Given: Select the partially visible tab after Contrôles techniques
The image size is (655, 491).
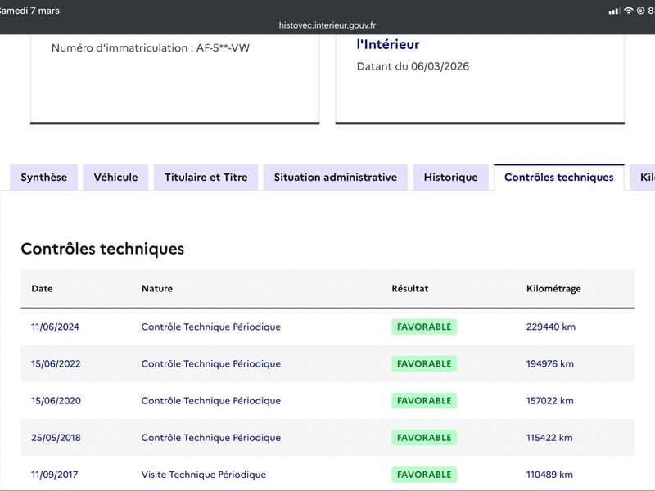Looking at the screenshot, I should (645, 178).
